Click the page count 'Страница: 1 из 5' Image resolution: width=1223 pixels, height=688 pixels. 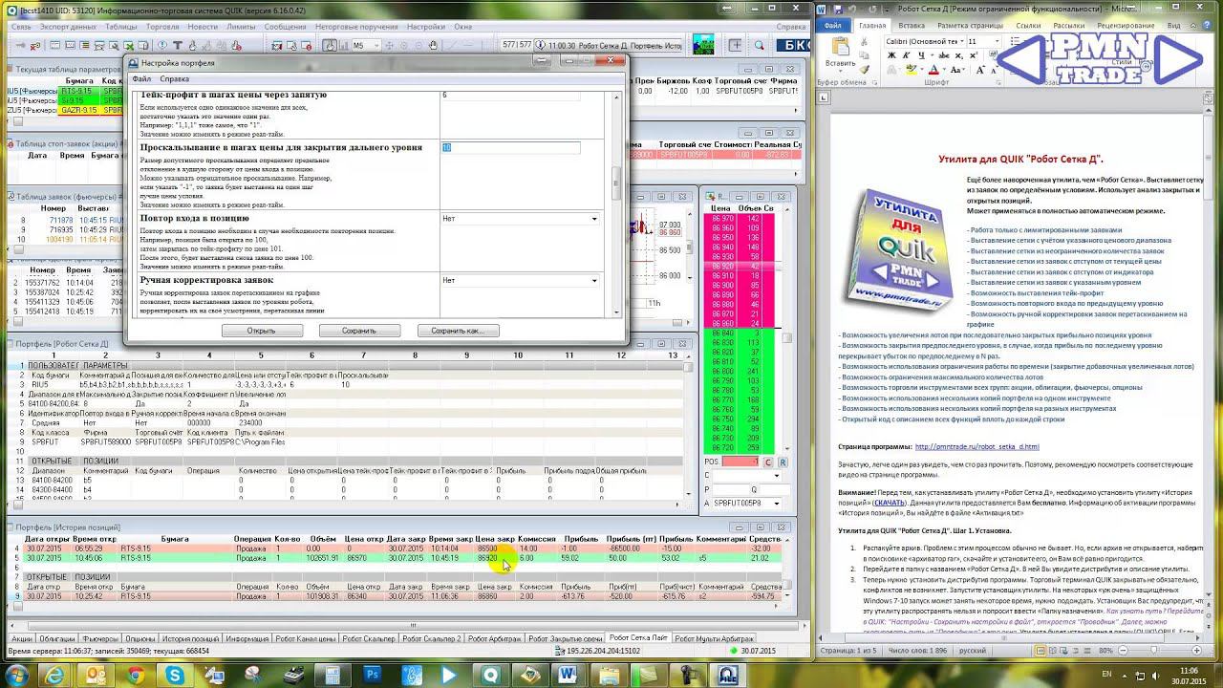[x=848, y=651]
